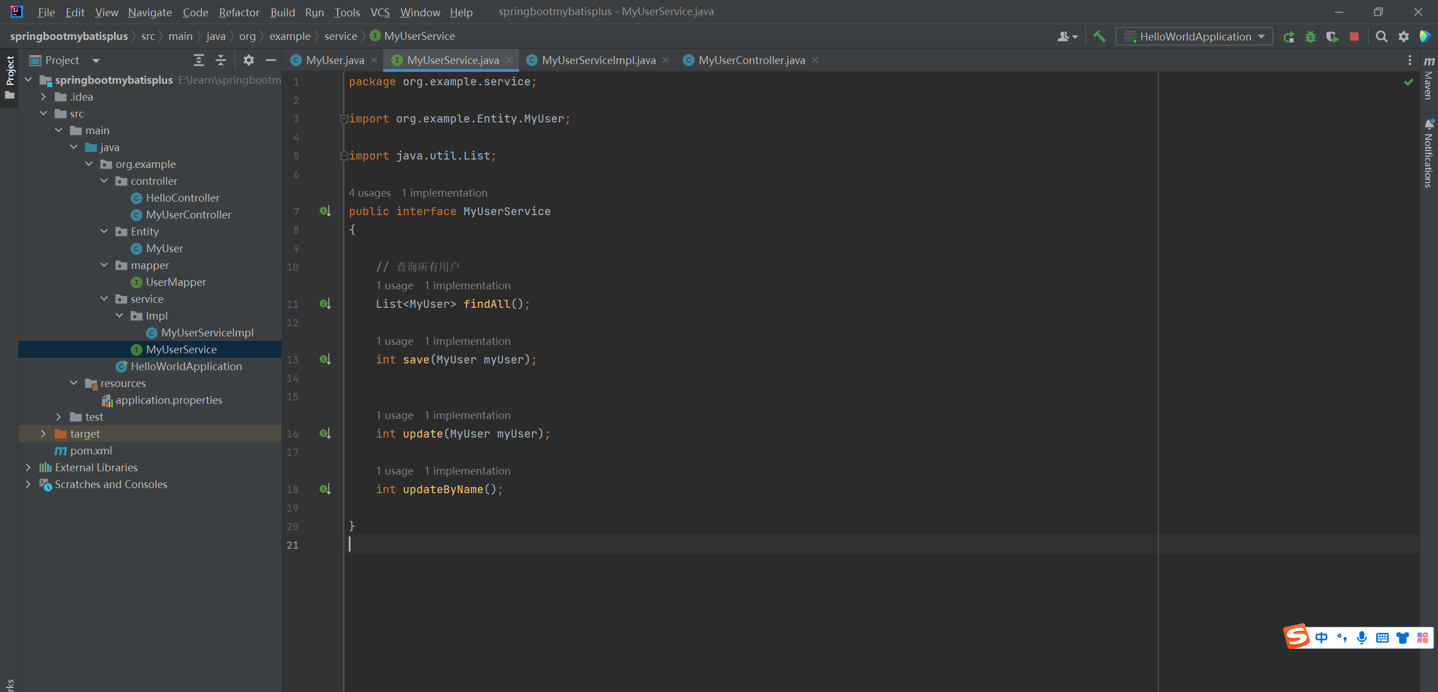Collapse all in Project panel toolbar

click(221, 60)
